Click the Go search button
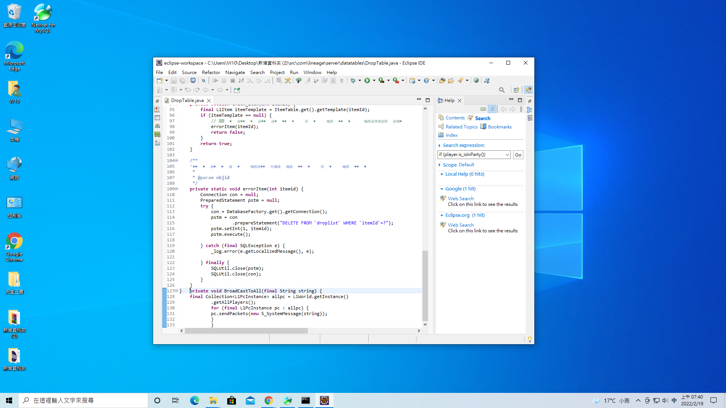The height and width of the screenshot is (408, 726). 518,155
